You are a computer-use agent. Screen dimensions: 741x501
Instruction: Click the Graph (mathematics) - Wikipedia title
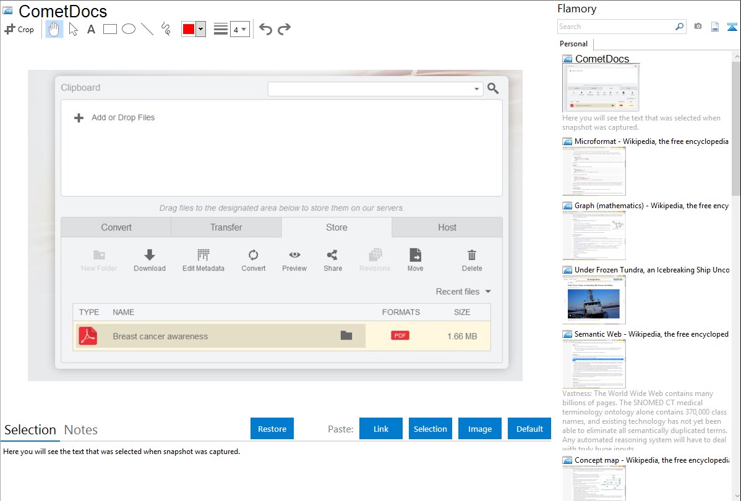pos(651,206)
